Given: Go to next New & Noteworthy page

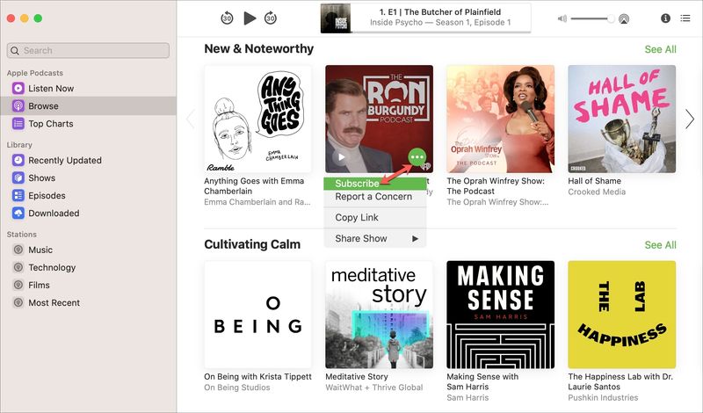Looking at the screenshot, I should [690, 120].
